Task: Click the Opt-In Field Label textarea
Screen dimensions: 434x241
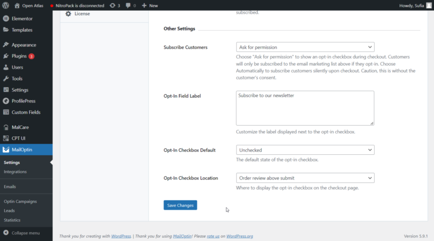Action: (x=305, y=108)
